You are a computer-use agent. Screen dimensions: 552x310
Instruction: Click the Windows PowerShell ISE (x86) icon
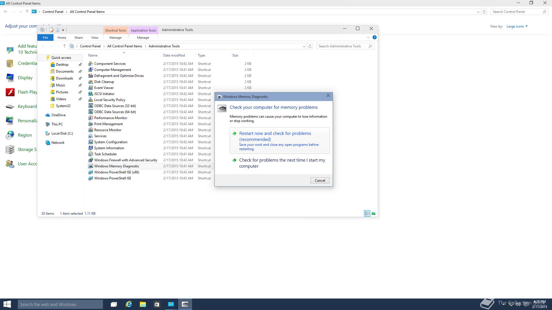point(91,172)
